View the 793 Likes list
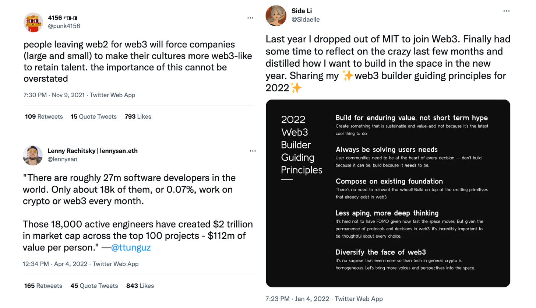536x308 pixels. point(138,116)
